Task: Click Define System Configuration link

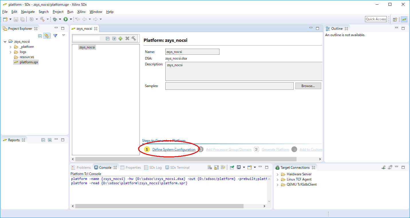Action: [x=174, y=150]
